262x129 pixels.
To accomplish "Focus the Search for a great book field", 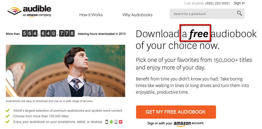I will coord(207,14).
